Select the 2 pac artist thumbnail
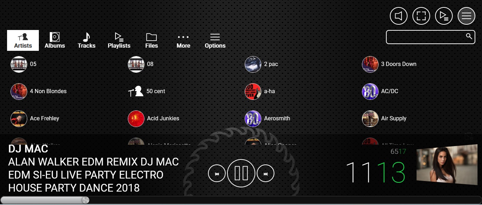Screen dimensions: 482x205 253,64
